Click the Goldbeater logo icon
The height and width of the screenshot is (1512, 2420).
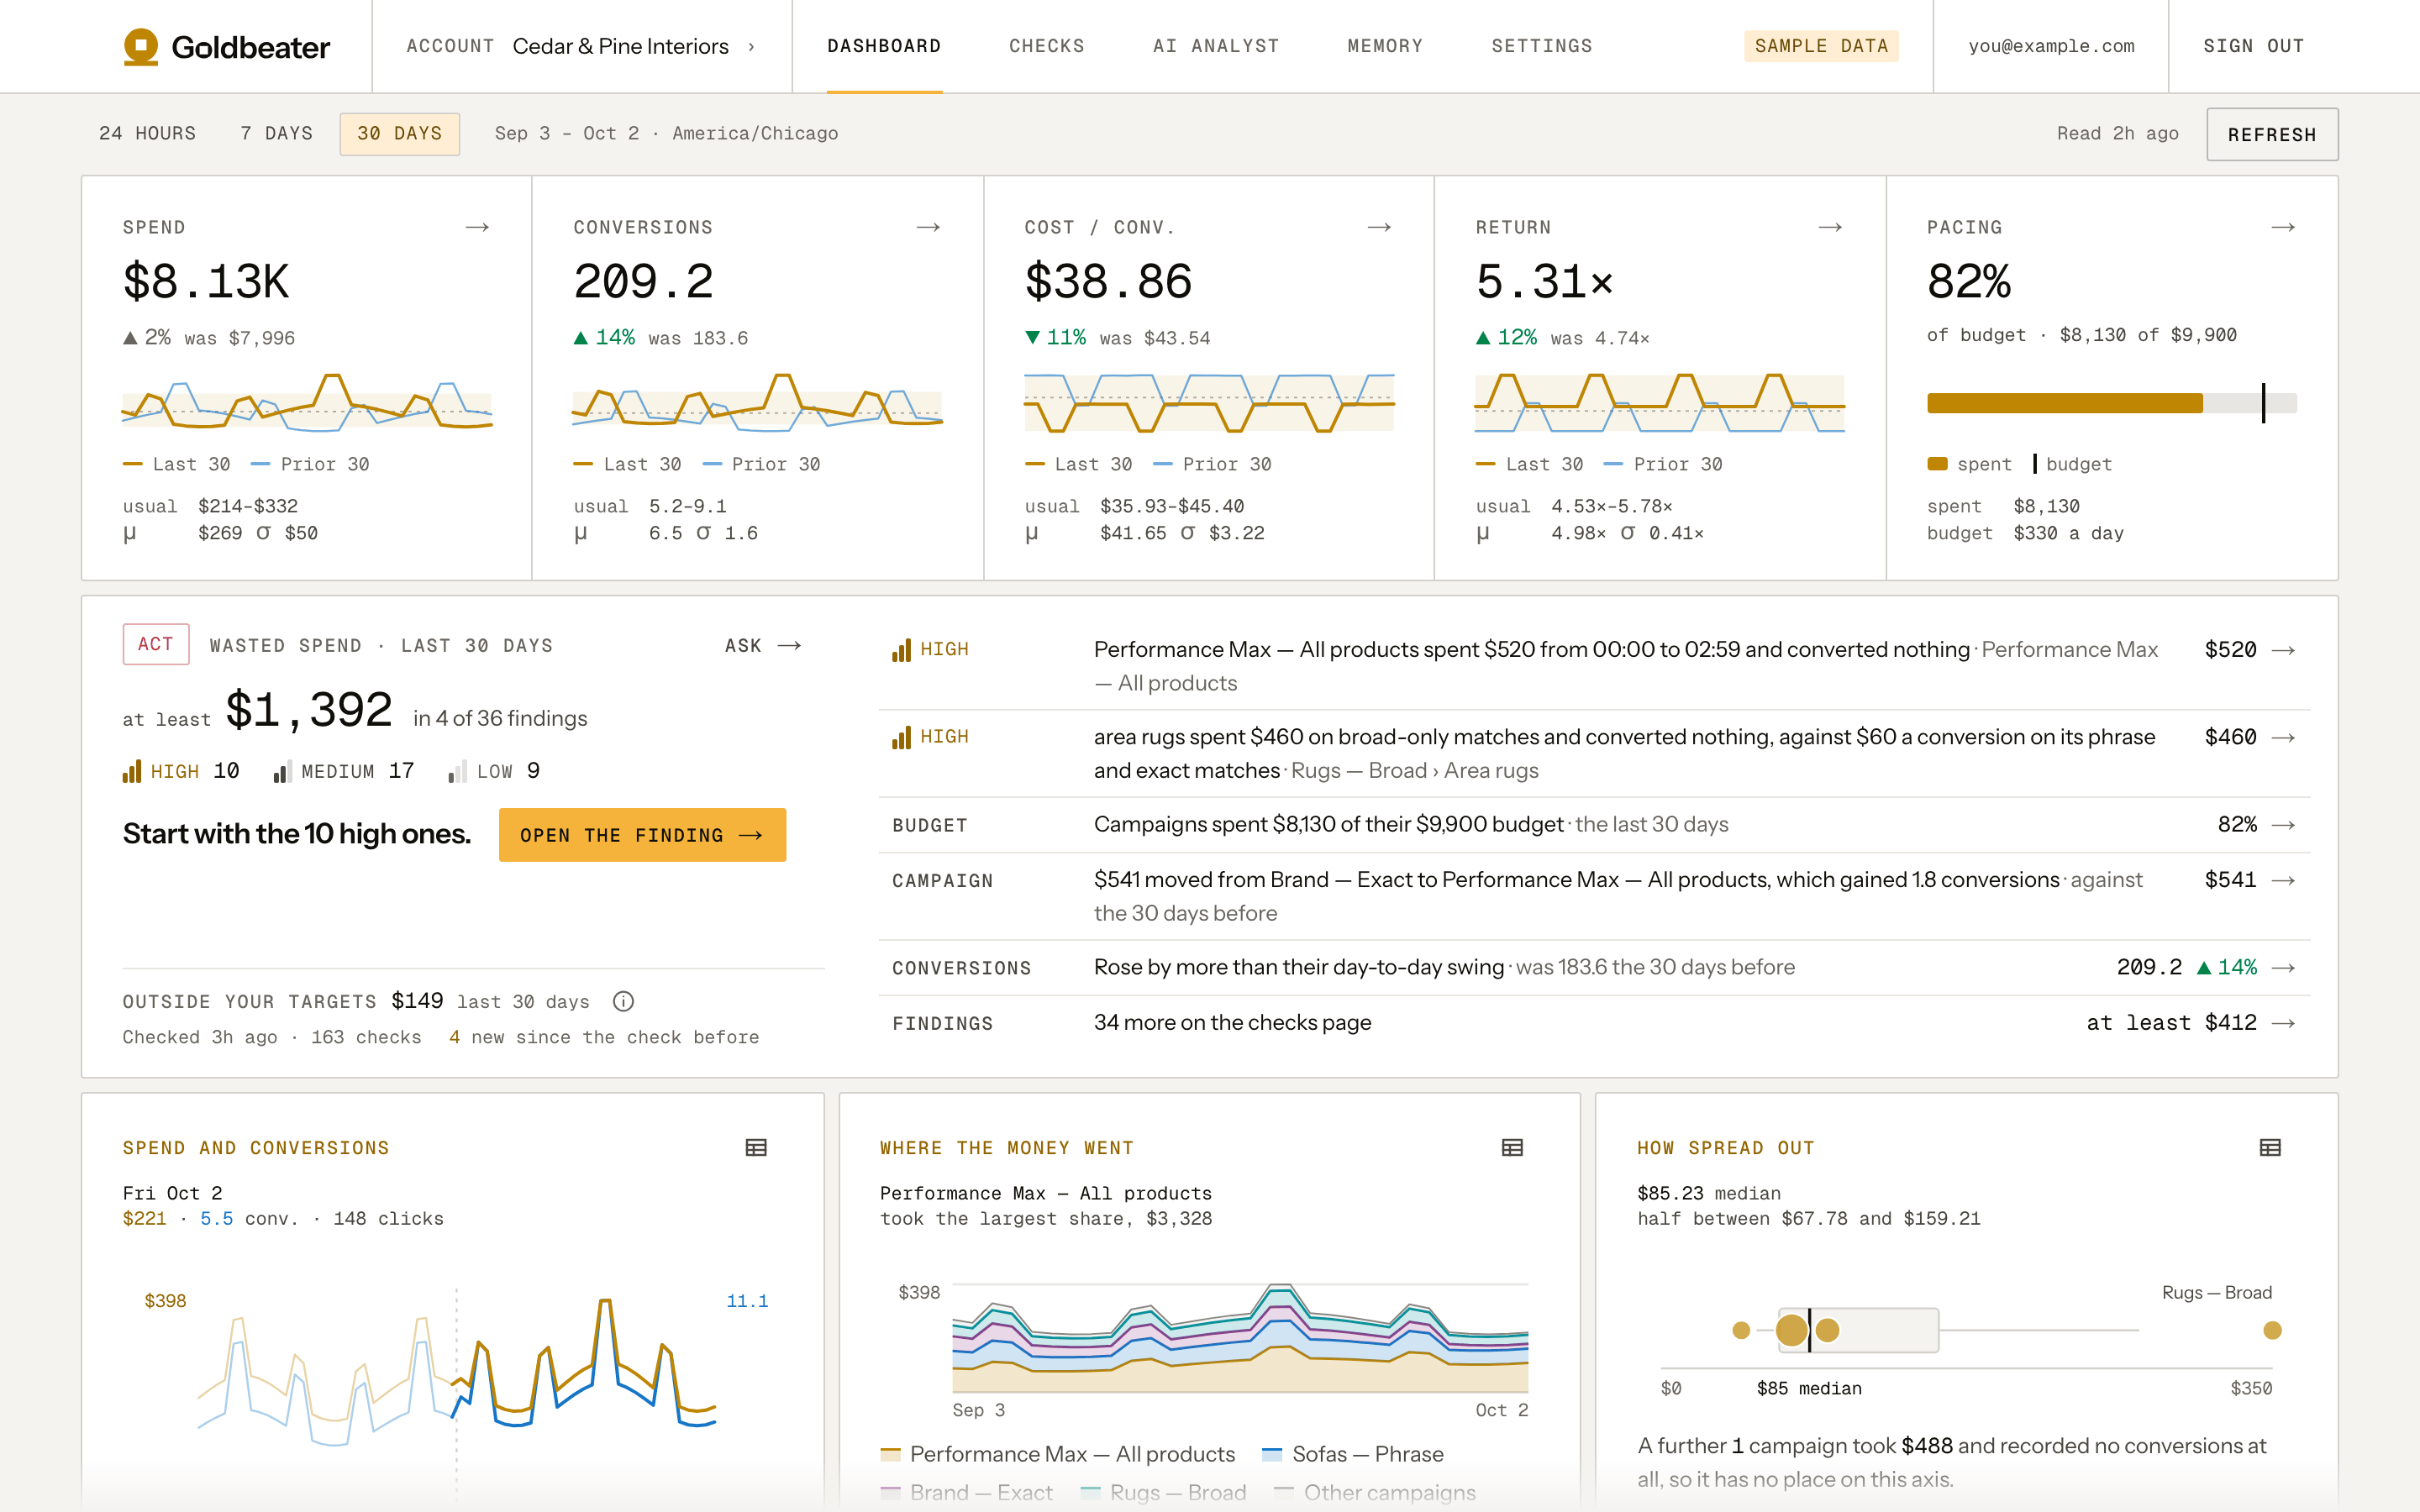(x=141, y=46)
